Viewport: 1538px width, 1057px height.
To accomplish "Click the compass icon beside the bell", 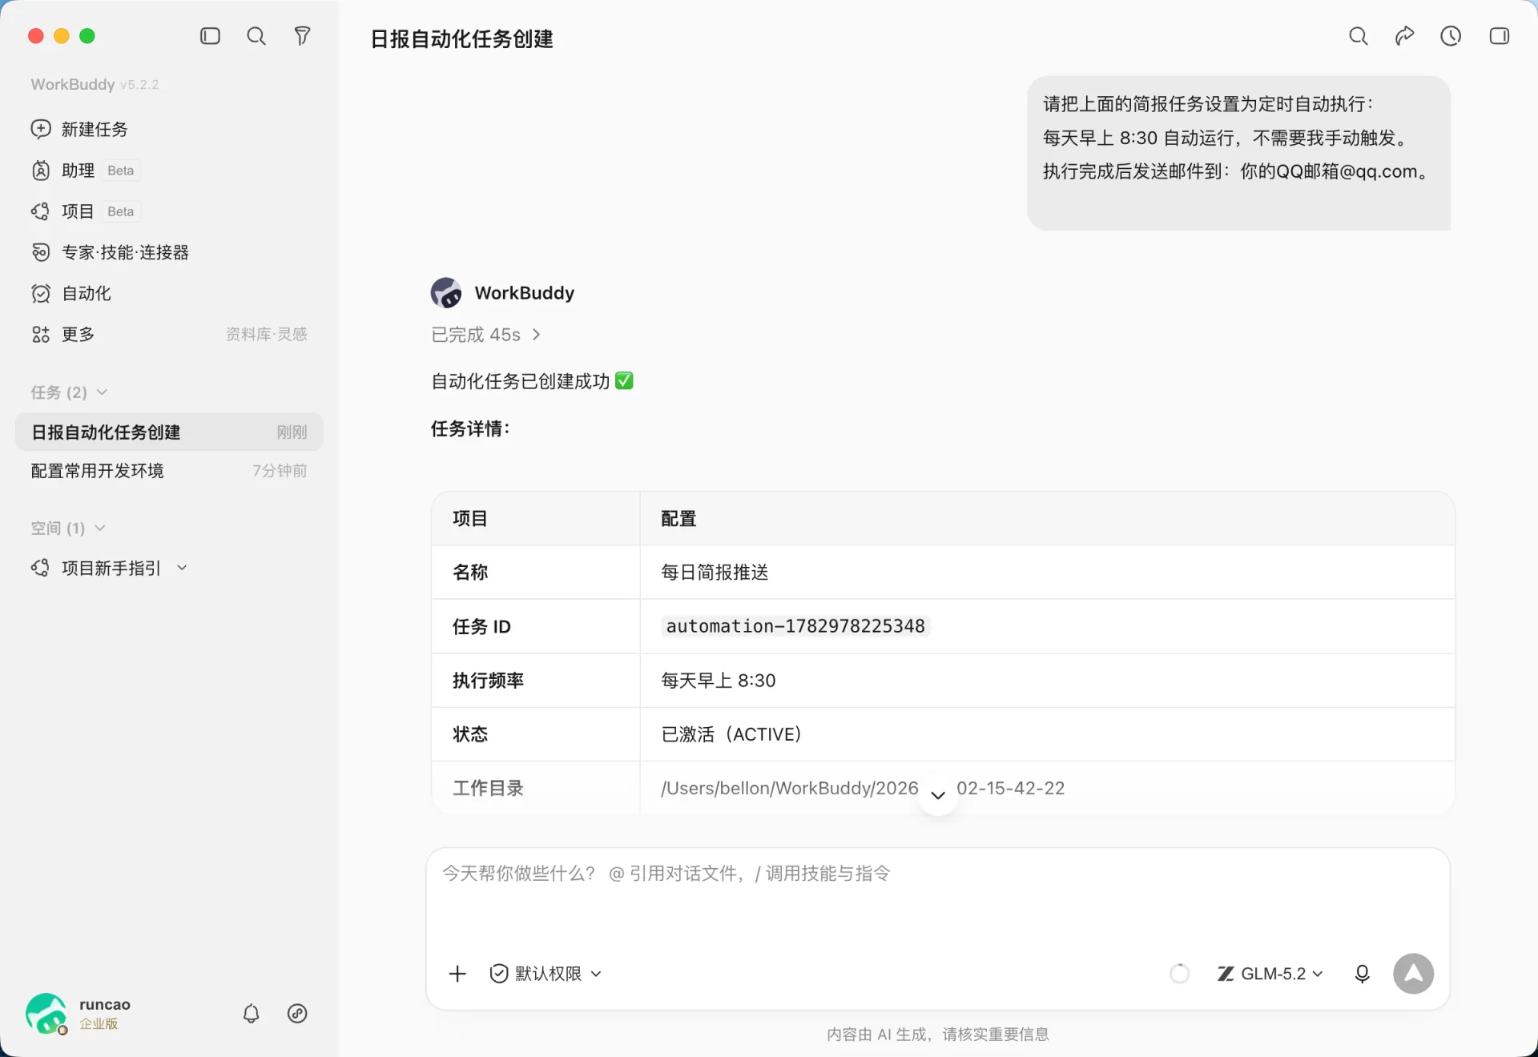I will pos(297,1014).
